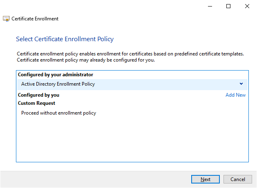Maximize the Certificate Enrollment window

pos(228,7)
